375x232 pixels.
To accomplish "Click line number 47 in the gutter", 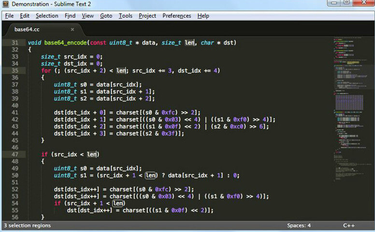I will tap(15, 154).
